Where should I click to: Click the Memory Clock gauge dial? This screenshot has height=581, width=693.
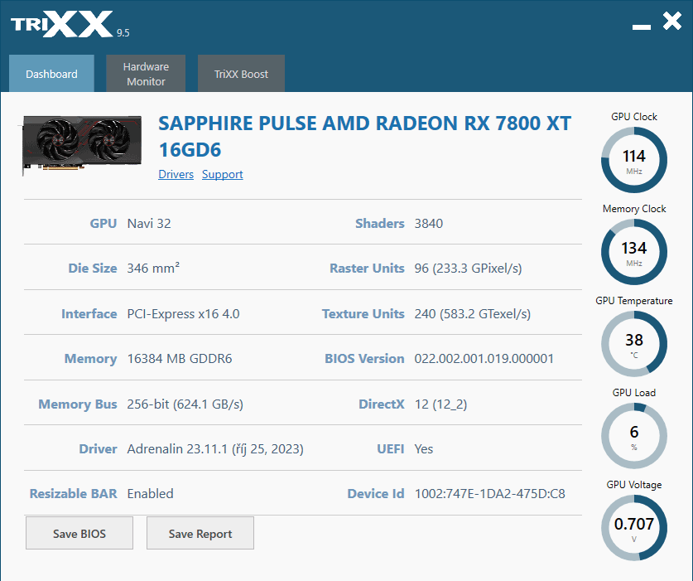pyautogui.click(x=633, y=251)
